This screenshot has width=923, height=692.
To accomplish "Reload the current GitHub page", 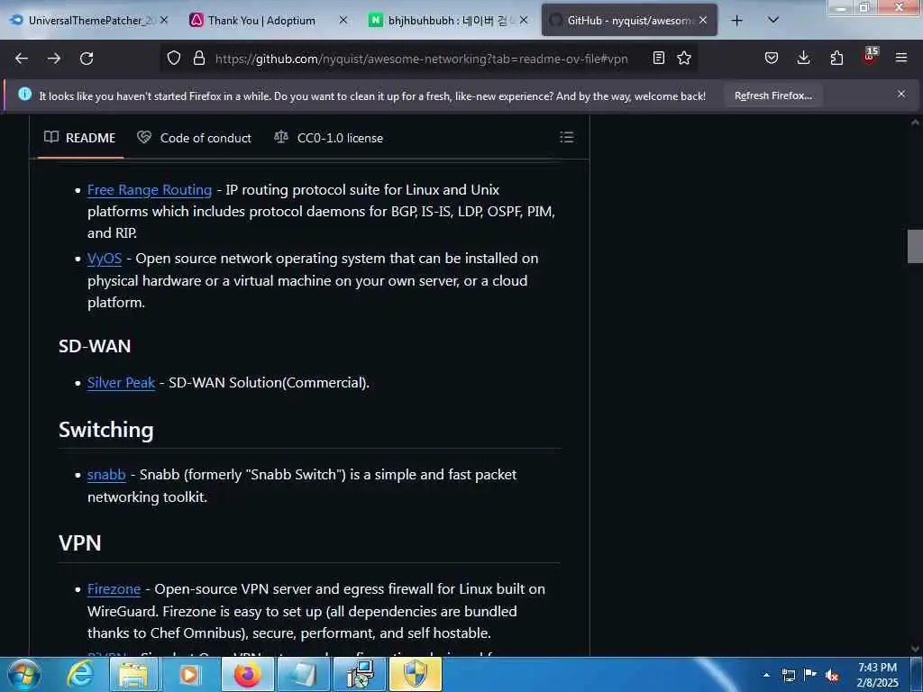I will pyautogui.click(x=87, y=59).
